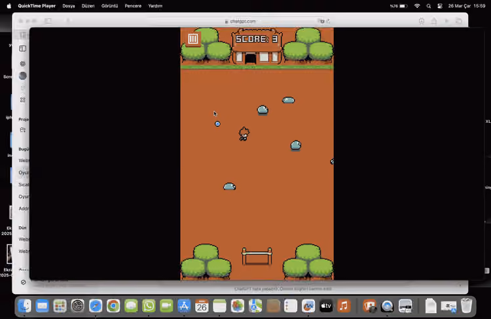Screen dimensions: 491x319
Task: Open the Explore GPTs grid icon in the sidebar
Action: click(22, 100)
